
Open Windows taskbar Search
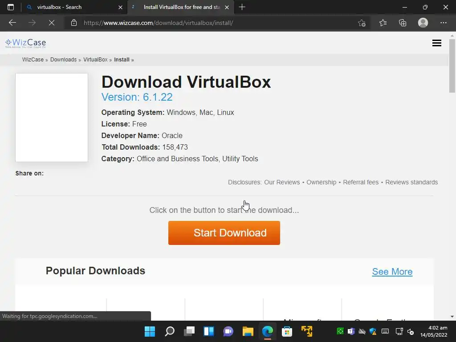170,331
